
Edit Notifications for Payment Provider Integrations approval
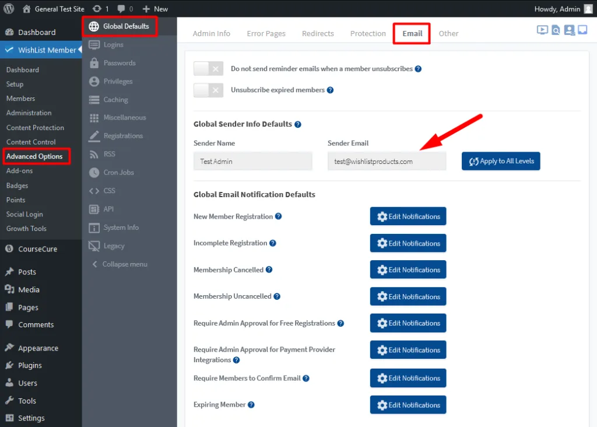click(408, 349)
